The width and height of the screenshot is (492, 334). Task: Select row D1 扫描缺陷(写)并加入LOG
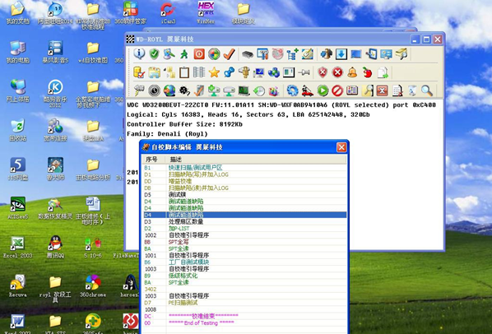[x=244, y=174]
